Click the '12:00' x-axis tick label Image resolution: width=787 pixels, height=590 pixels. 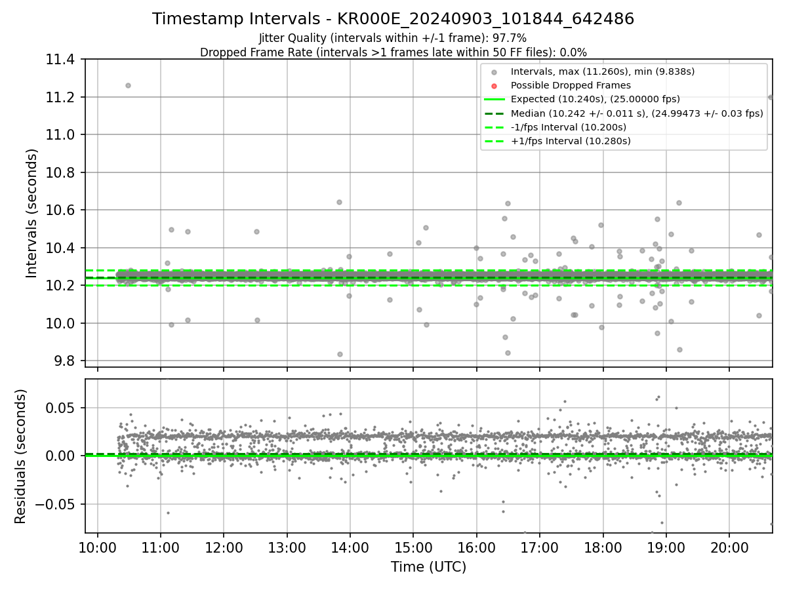(x=224, y=547)
